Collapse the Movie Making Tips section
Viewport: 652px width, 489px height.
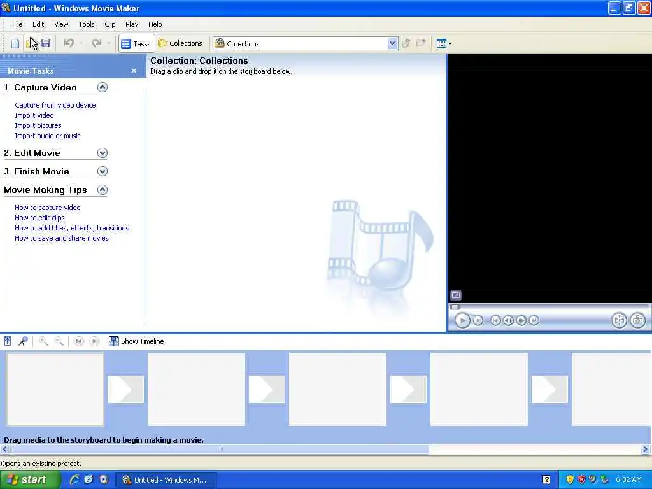point(103,190)
